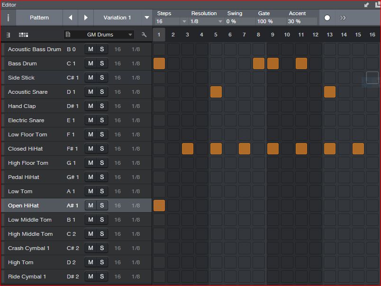
Task: Solo the Acoustic Snare lane
Action: point(102,92)
